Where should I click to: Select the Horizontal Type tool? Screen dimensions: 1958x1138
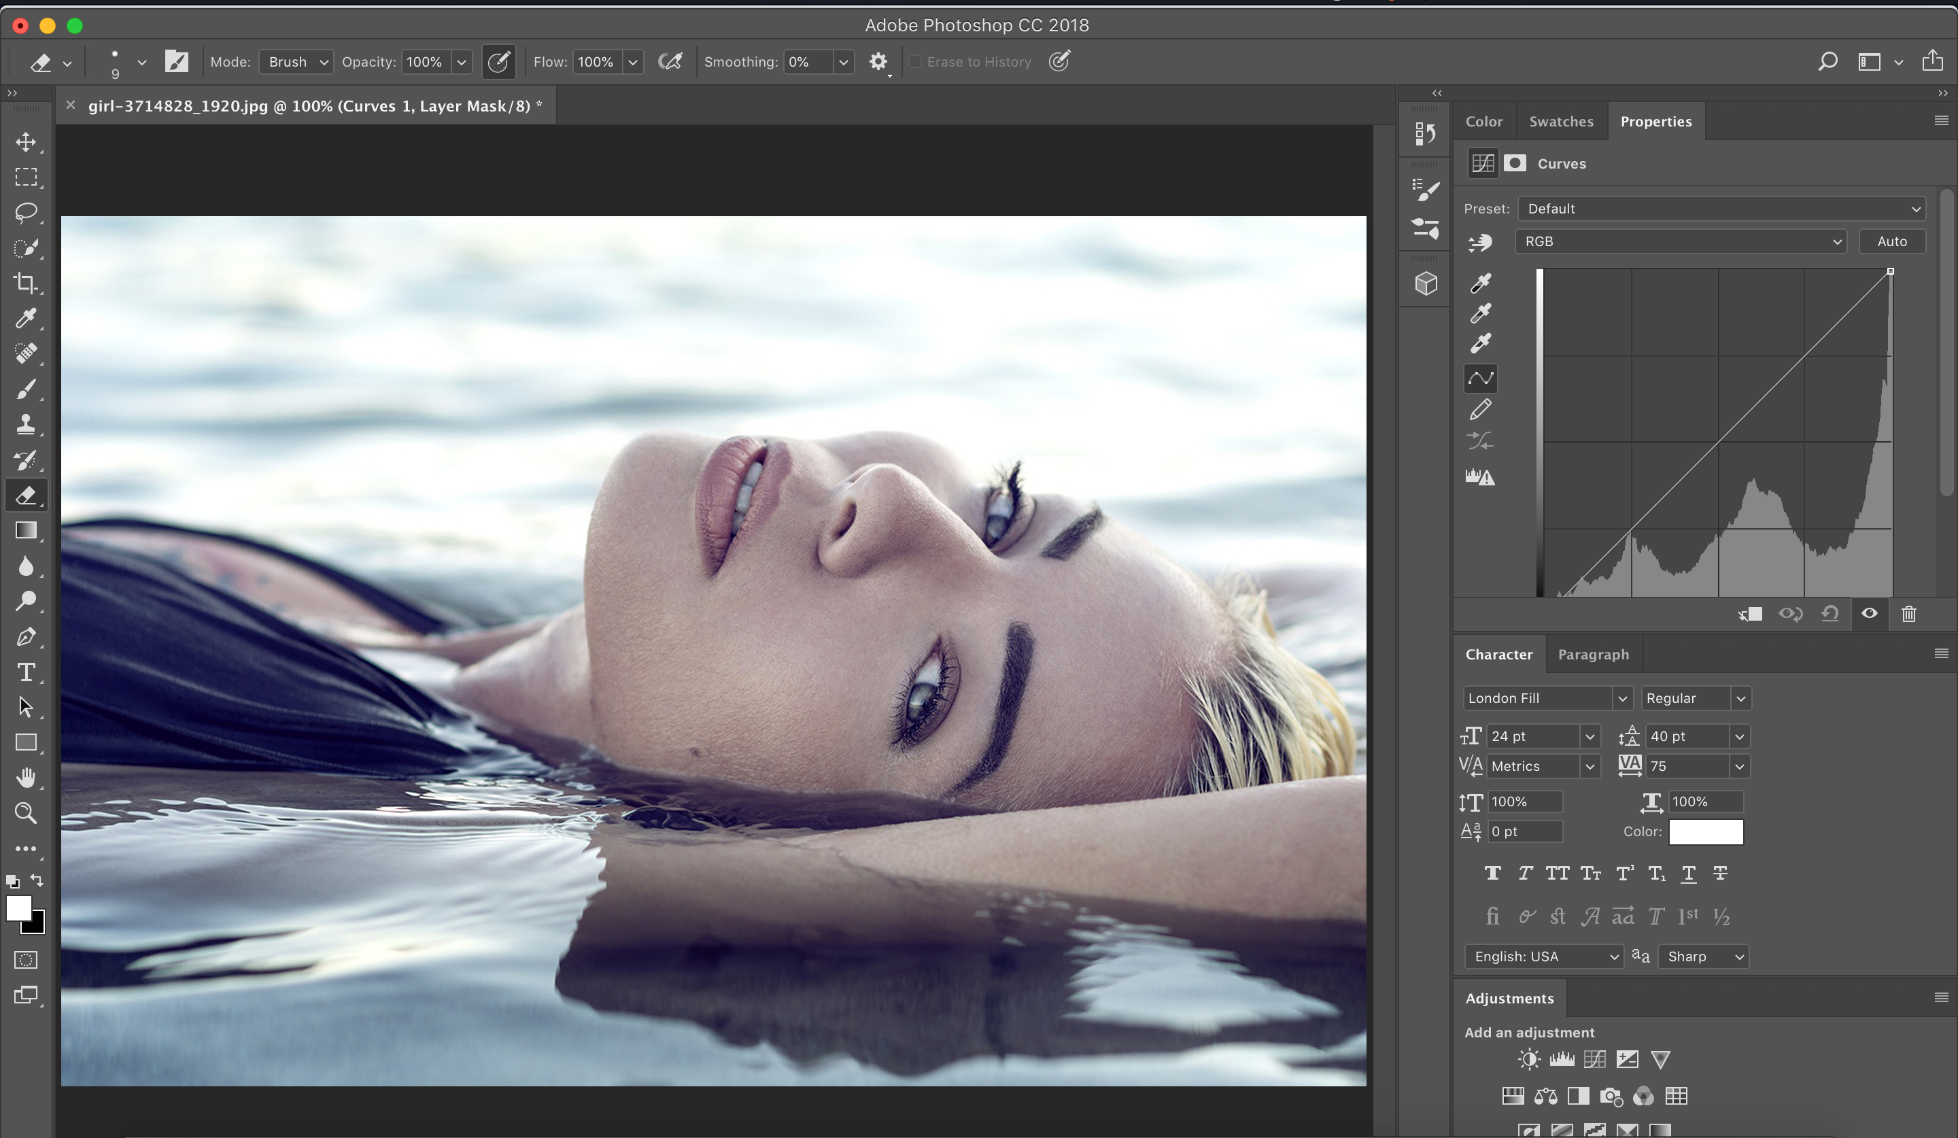(26, 672)
